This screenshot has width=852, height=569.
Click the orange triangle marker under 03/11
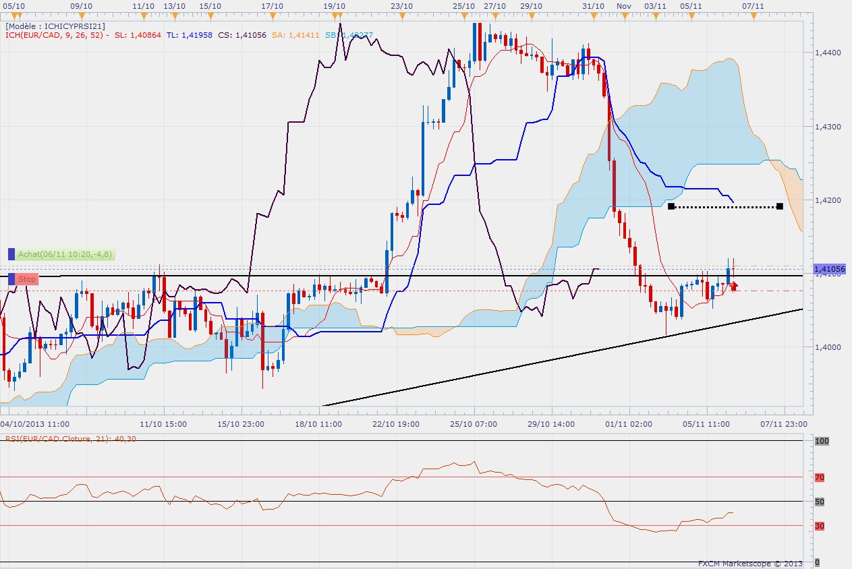pyautogui.click(x=656, y=15)
